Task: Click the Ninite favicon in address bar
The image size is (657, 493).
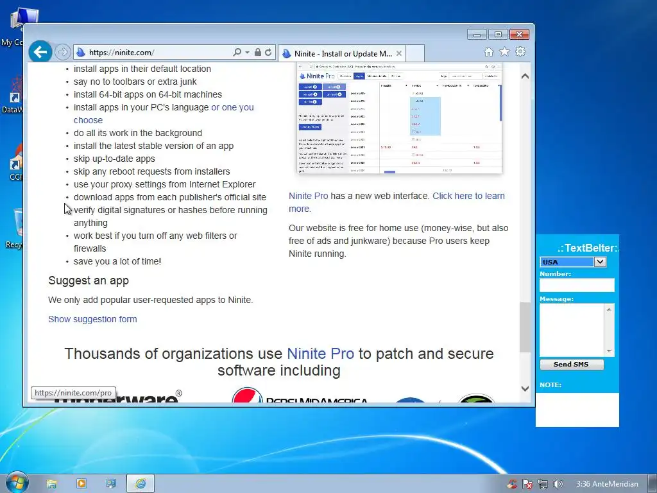Action: tap(80, 53)
